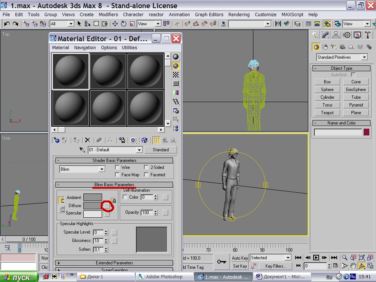Open the Graph Editors menu

(x=209, y=14)
